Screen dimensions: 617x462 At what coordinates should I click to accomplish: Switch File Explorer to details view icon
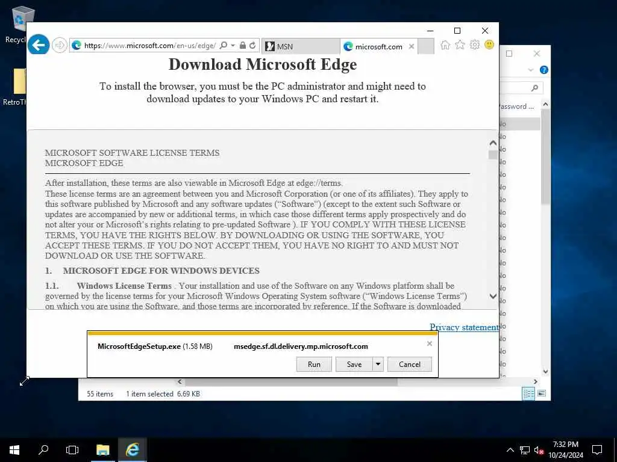pos(528,393)
